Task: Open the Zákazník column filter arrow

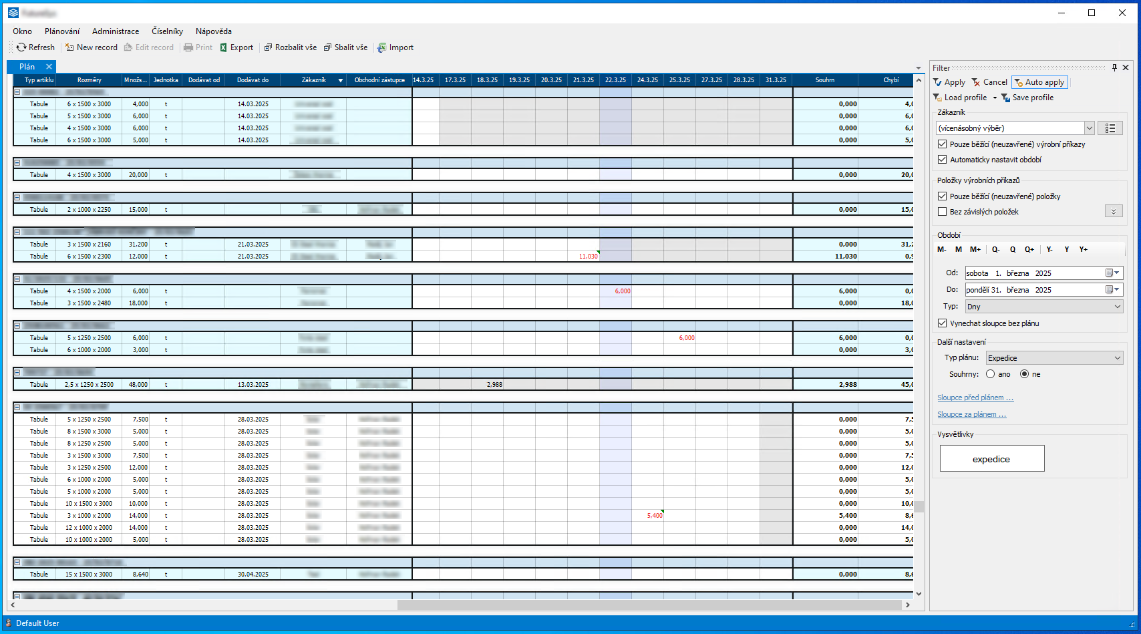Action: click(x=341, y=80)
